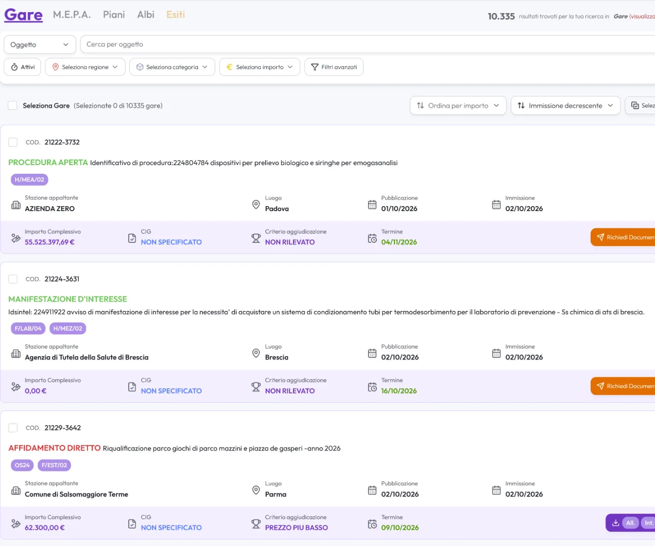655x546 pixels.
Task: Expand the Seleziona categoria dropdown
Action: (172, 67)
